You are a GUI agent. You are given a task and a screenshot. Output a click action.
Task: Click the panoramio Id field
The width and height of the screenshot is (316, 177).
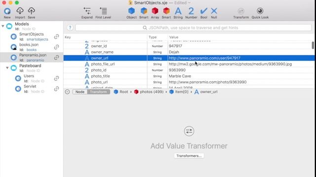[x=35, y=60]
